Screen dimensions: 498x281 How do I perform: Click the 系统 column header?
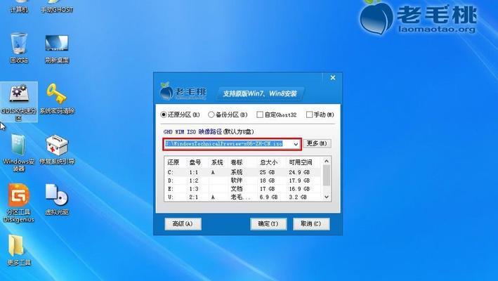pos(218,162)
